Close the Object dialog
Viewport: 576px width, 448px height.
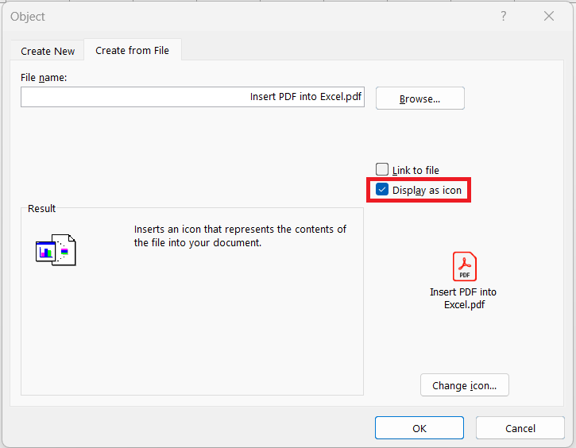(x=549, y=16)
